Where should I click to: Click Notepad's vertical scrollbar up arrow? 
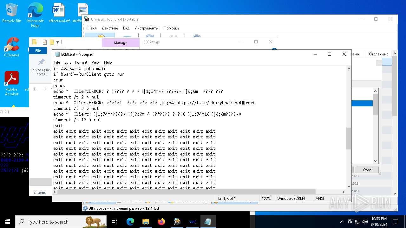tap(349, 68)
